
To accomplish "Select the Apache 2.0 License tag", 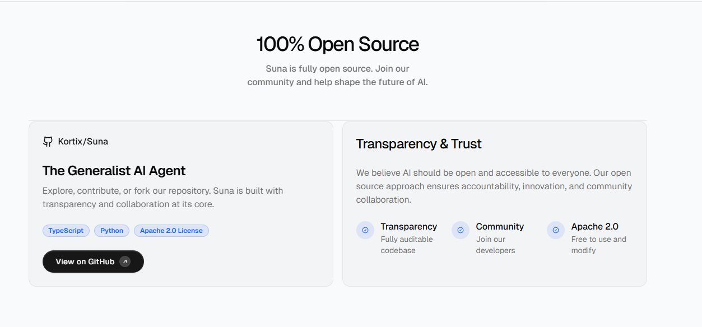I will click(171, 231).
